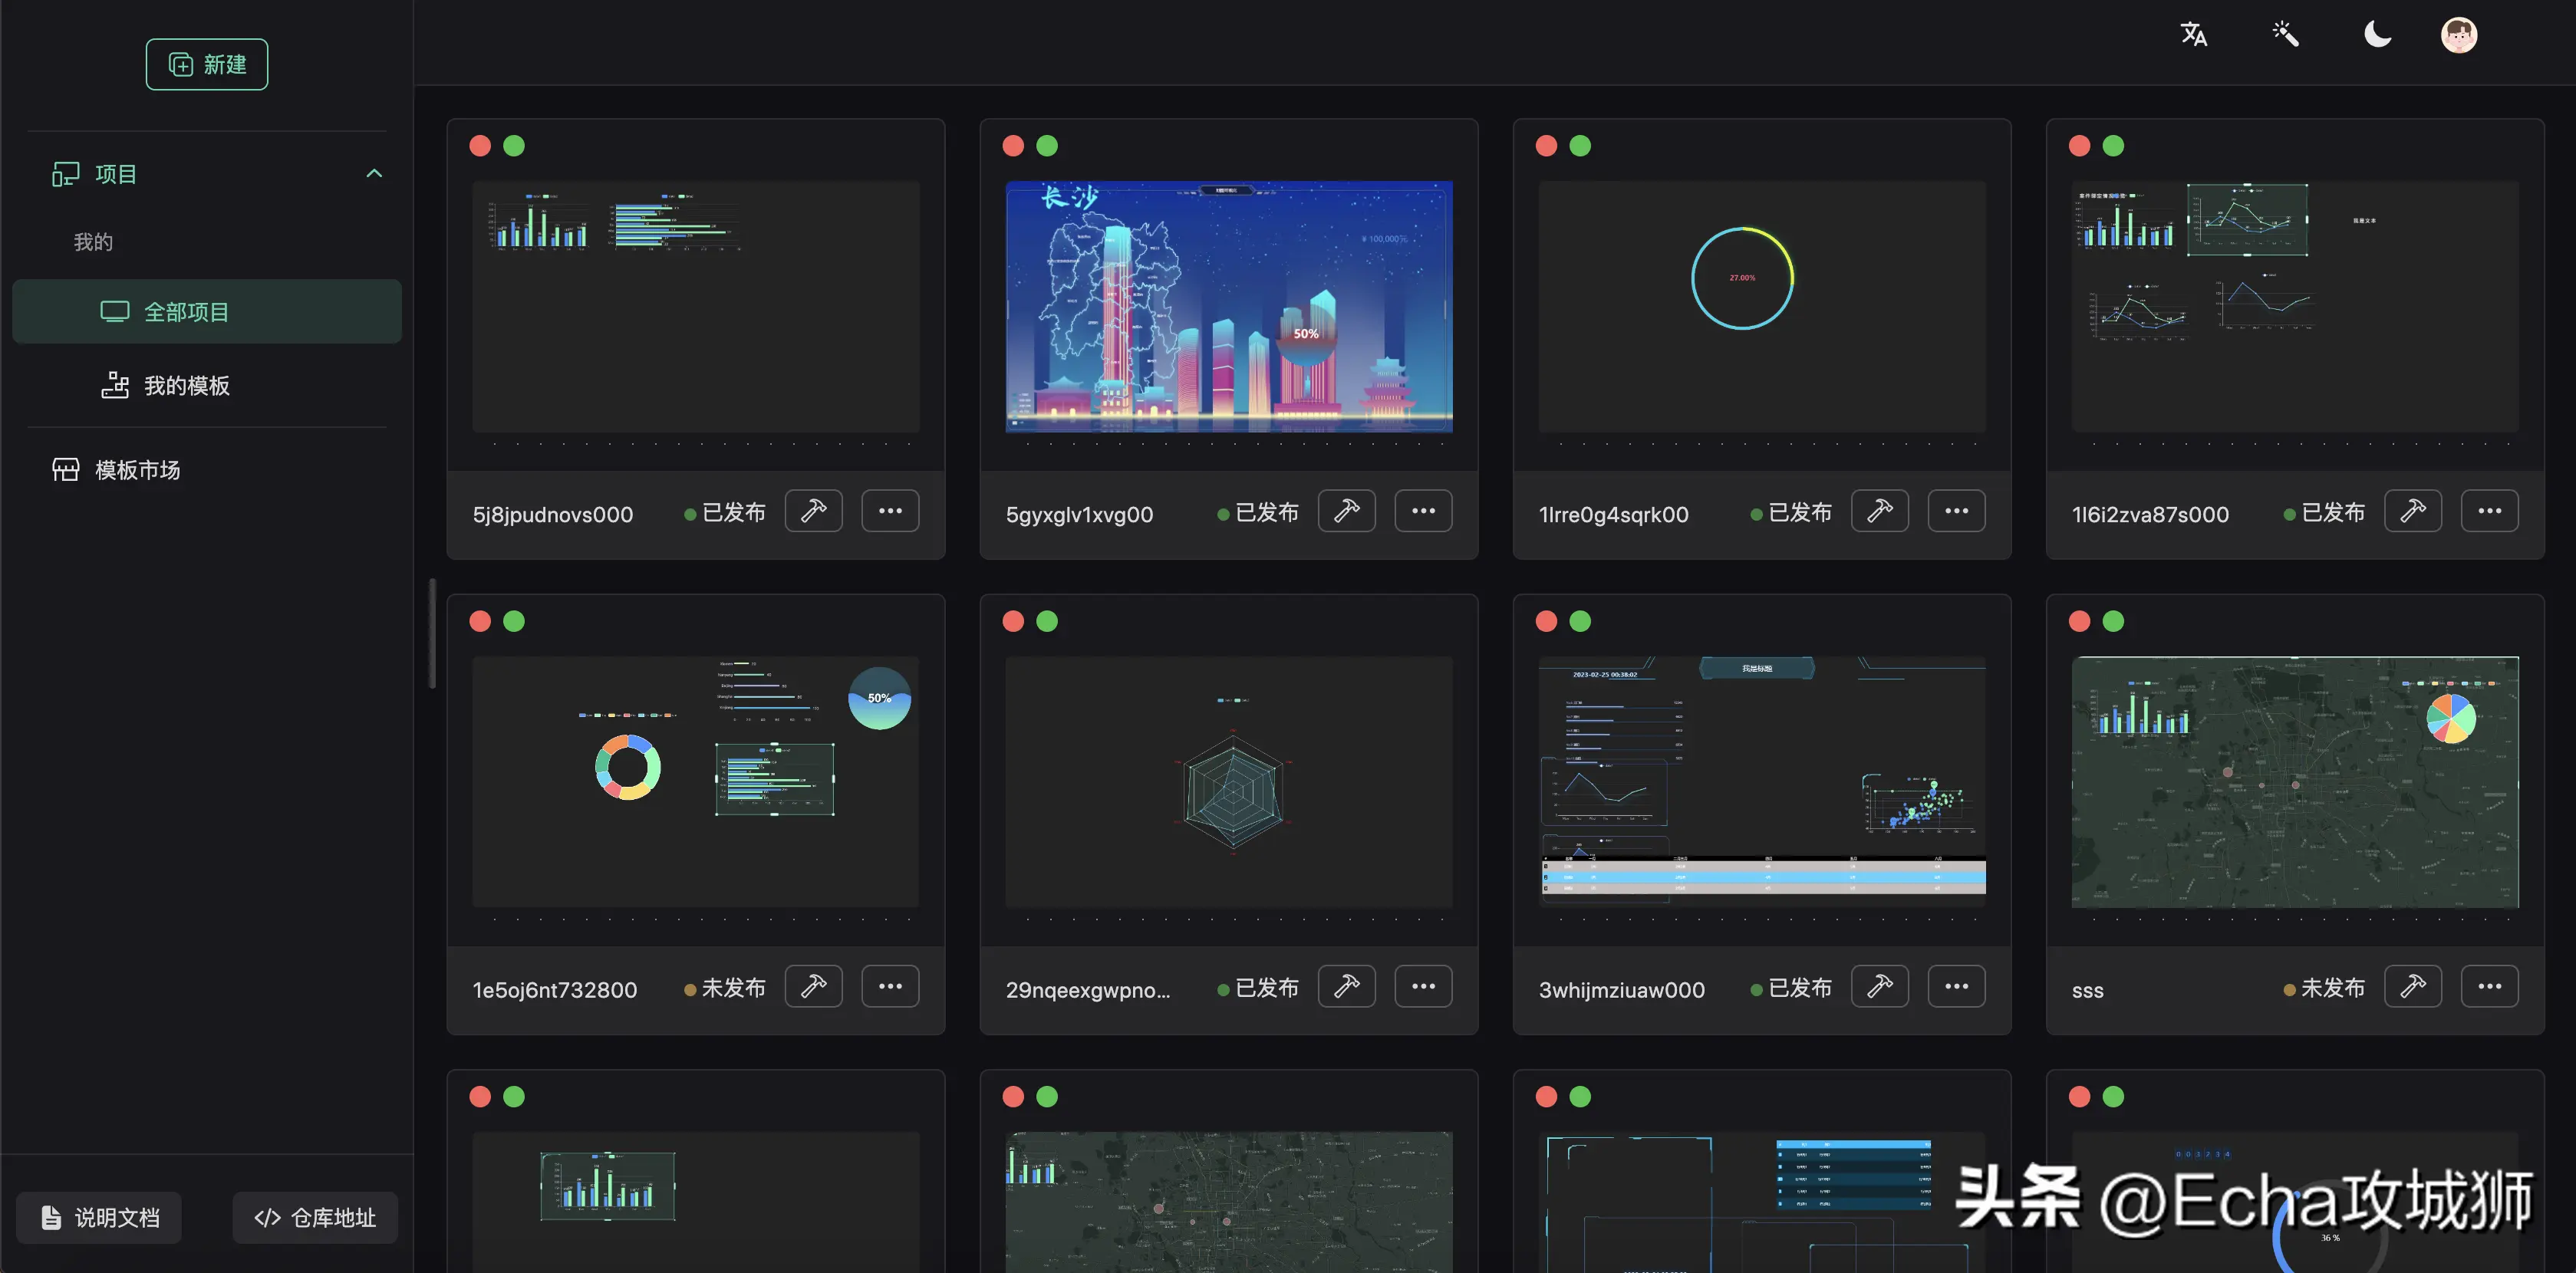
Task: Open more options for 29nqeexgwpno project
Action: pos(1424,986)
